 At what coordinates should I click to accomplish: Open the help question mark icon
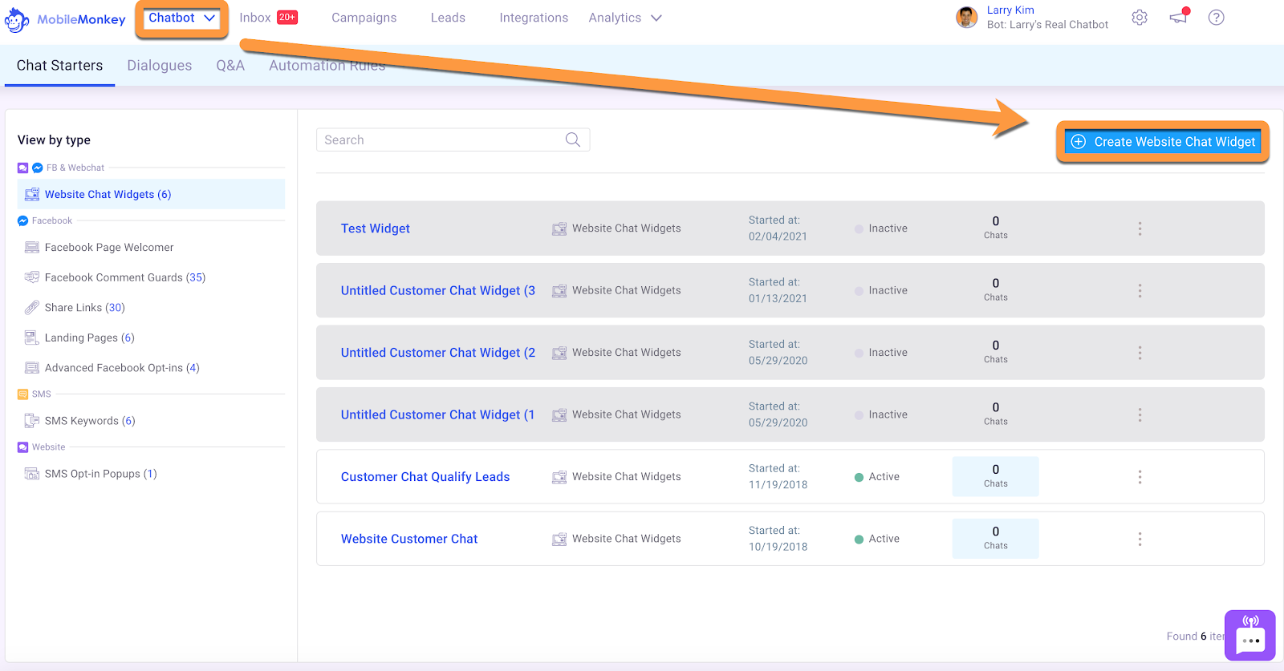click(x=1217, y=18)
